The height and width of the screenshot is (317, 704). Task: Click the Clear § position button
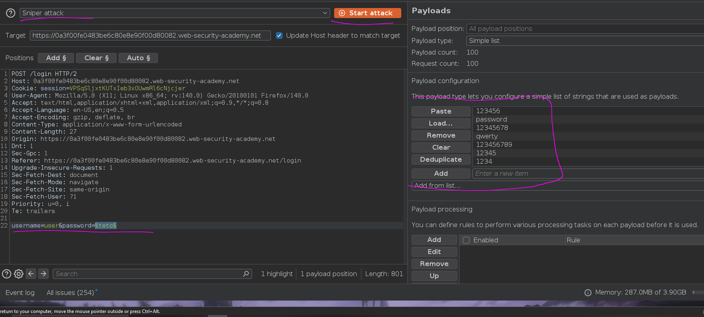[x=96, y=58]
